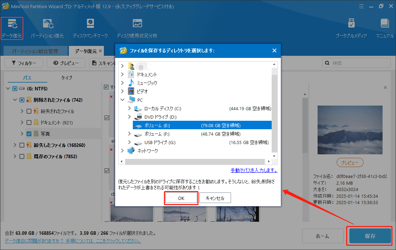
Task: Toggle the (G: NTFS) checkbox
Action: (x=15, y=88)
